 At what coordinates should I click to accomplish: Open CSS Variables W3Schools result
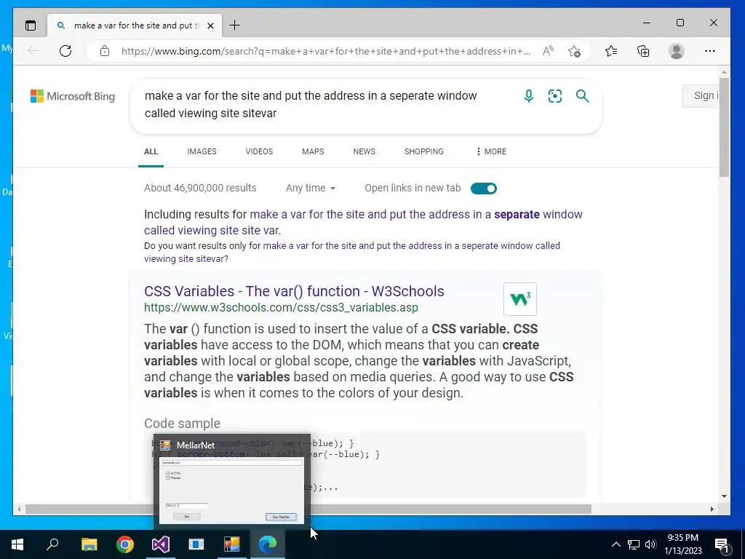pyautogui.click(x=294, y=291)
